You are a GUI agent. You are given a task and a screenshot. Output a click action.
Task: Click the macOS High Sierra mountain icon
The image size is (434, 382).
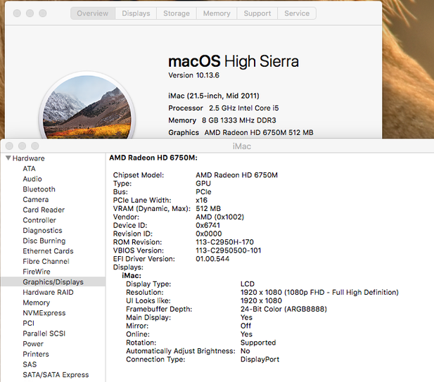click(x=87, y=106)
